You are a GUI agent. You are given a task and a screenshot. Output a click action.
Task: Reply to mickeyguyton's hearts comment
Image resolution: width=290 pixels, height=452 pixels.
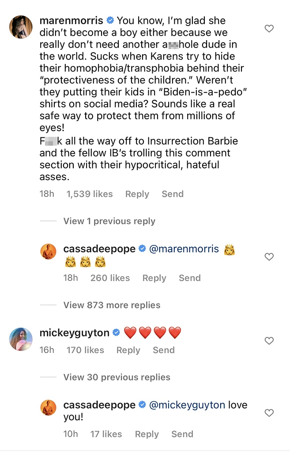tap(128, 350)
